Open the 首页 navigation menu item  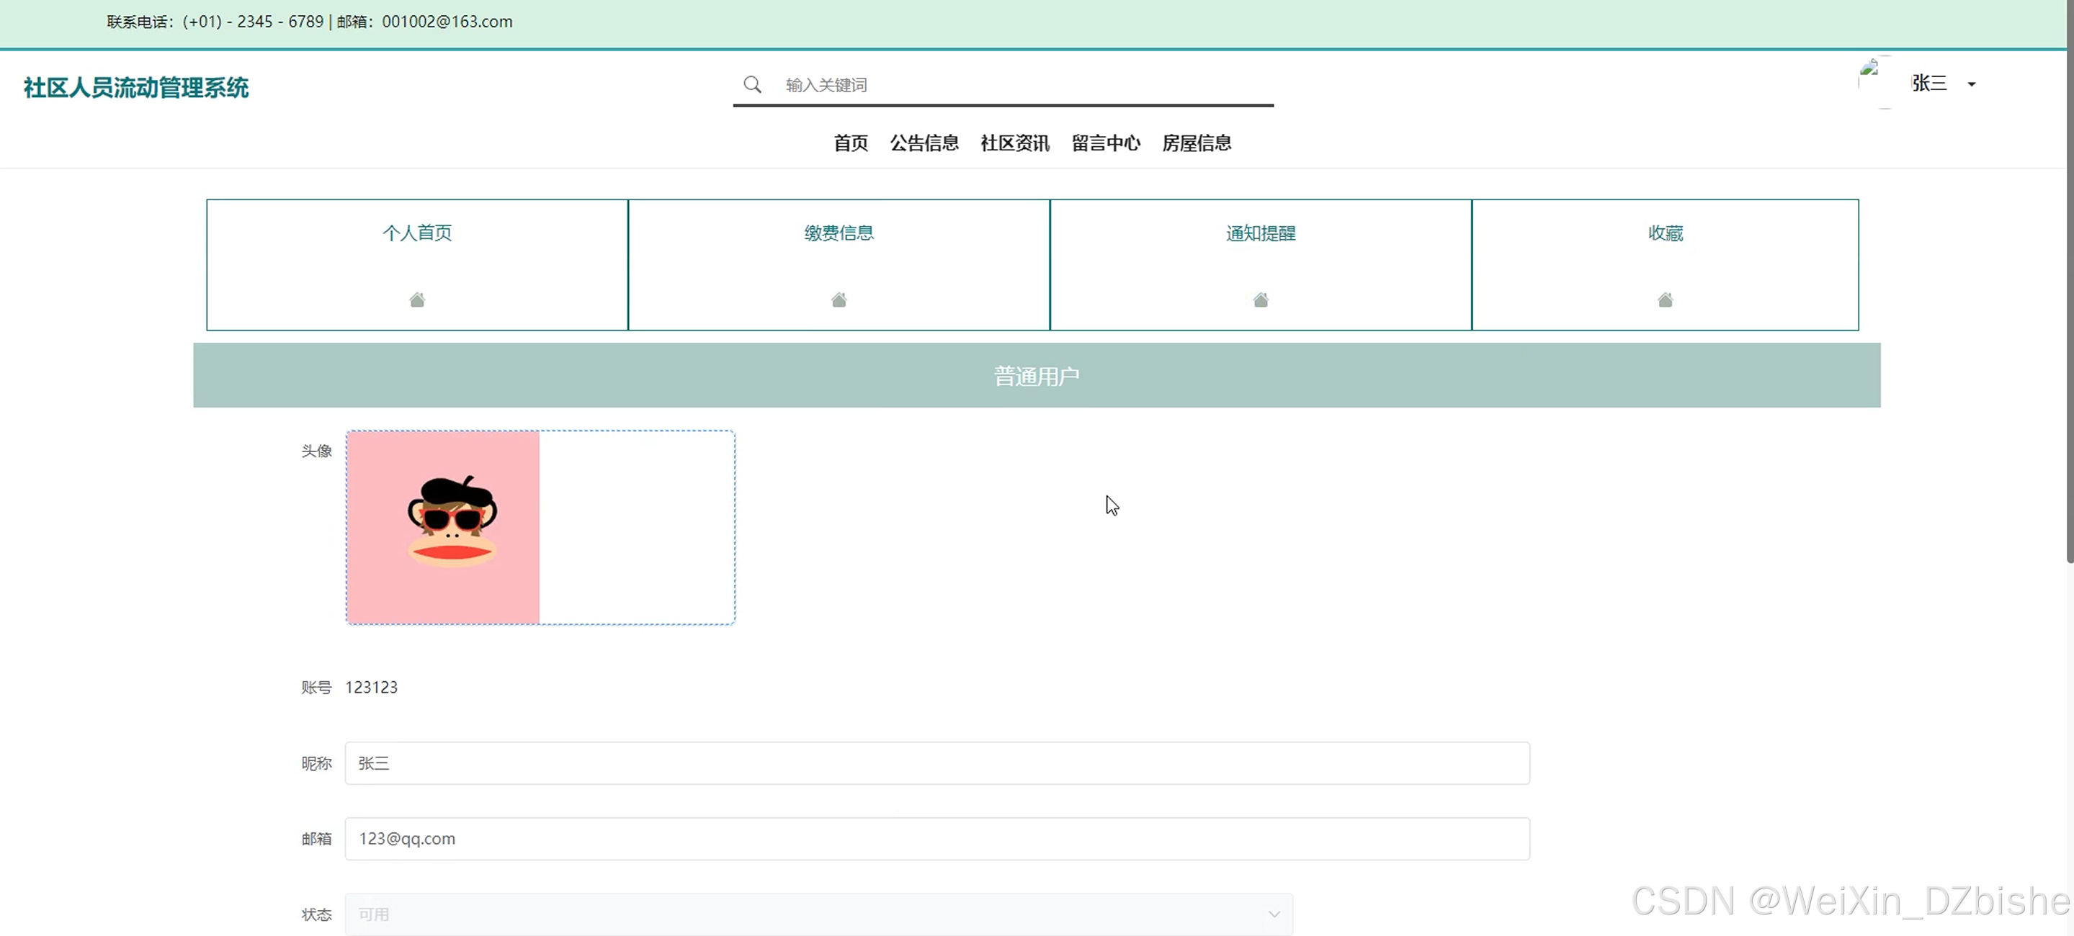pyautogui.click(x=850, y=143)
